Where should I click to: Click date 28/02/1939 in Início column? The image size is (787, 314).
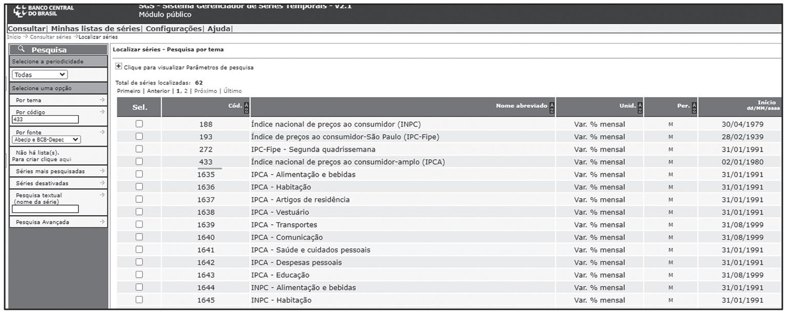point(742,137)
